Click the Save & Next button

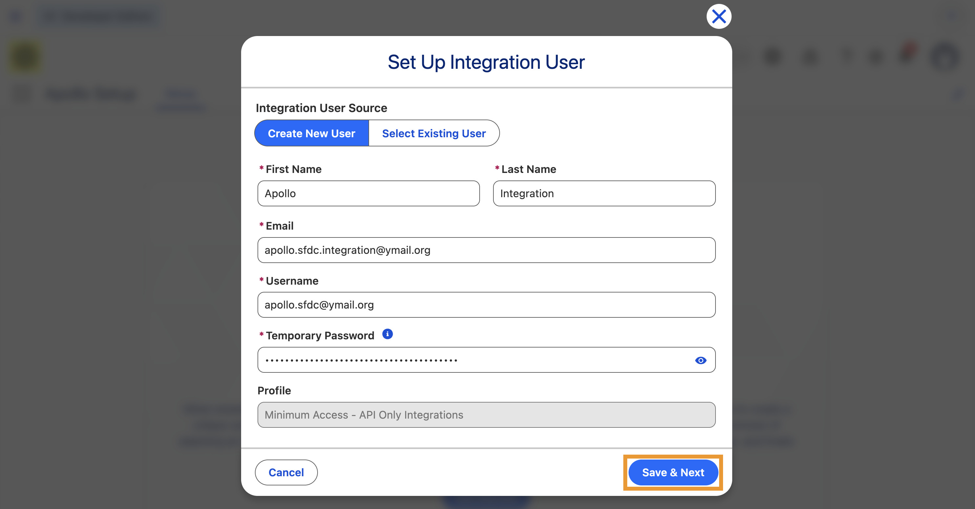click(673, 472)
